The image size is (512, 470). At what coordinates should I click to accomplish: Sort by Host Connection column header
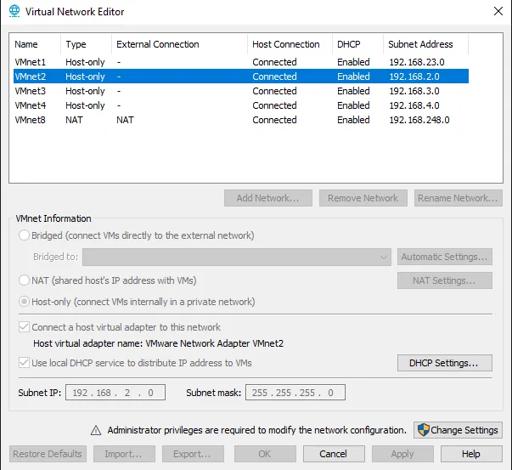290,44
